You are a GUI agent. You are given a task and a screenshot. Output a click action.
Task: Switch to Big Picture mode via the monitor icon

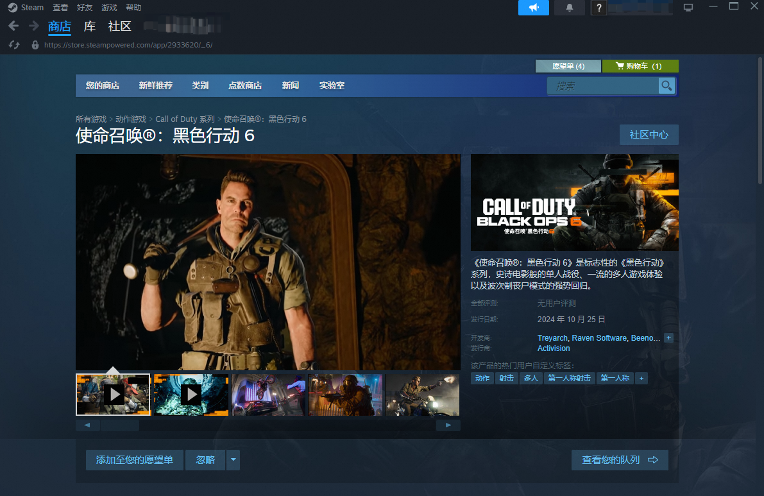tap(688, 6)
